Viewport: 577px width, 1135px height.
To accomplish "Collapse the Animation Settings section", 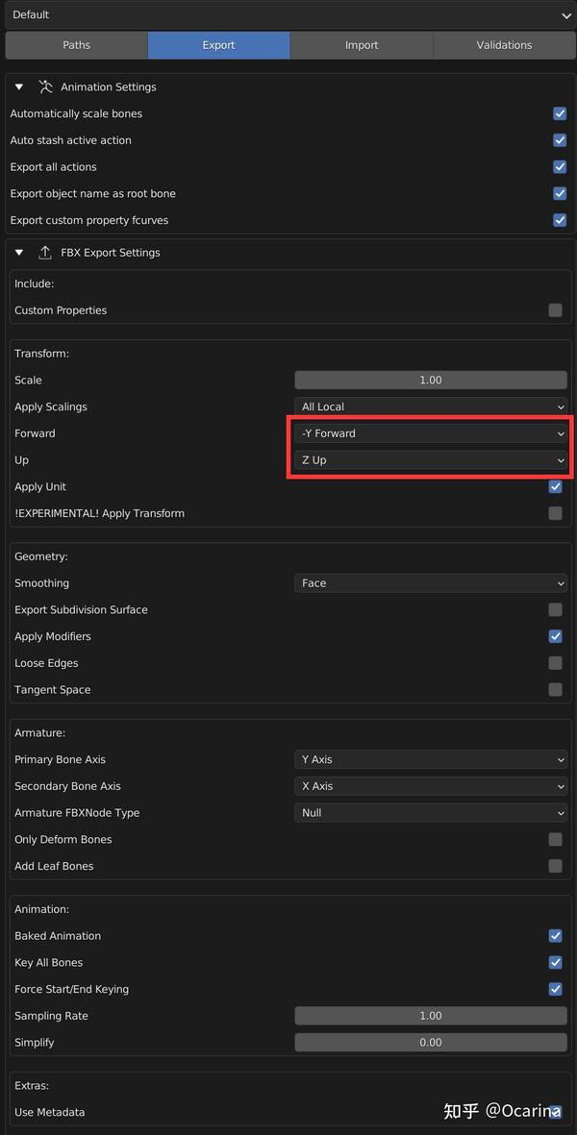I will tap(19, 87).
